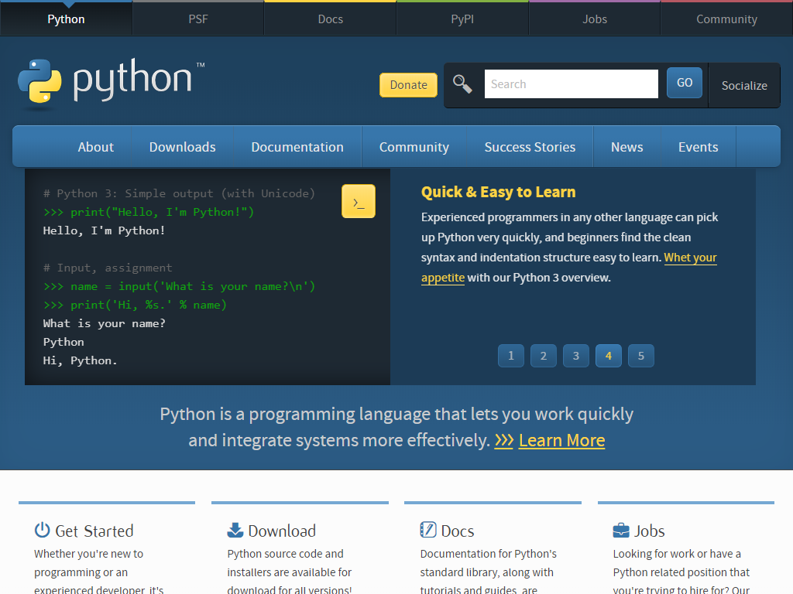Open the Downloads menu

pyautogui.click(x=183, y=147)
